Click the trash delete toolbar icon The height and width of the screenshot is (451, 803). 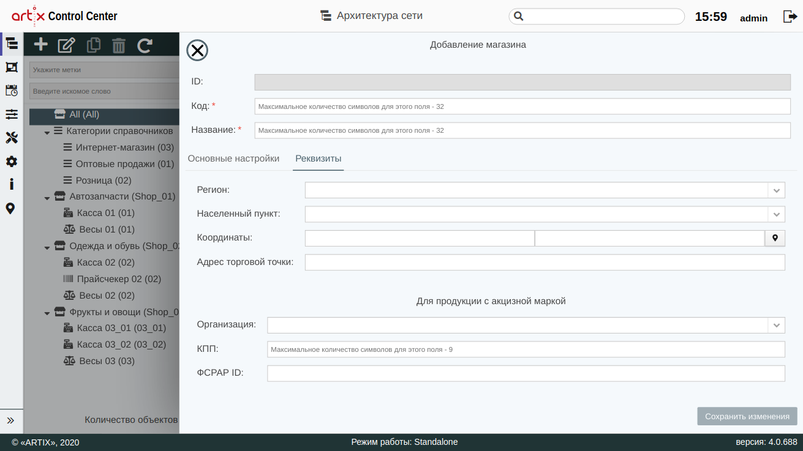coord(119,45)
